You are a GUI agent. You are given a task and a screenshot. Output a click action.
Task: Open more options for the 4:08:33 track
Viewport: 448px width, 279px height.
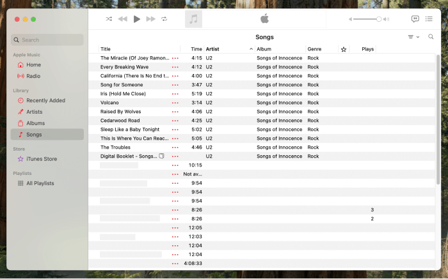coord(175,264)
